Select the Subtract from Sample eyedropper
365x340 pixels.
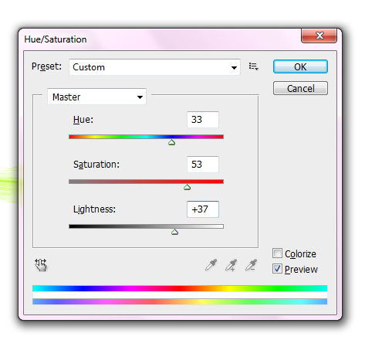pyautogui.click(x=251, y=265)
